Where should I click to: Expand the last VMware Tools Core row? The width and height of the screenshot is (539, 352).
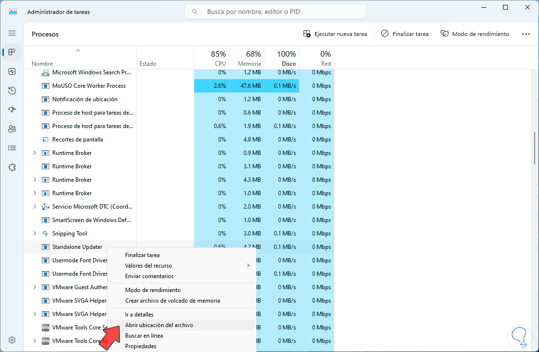[35, 340]
